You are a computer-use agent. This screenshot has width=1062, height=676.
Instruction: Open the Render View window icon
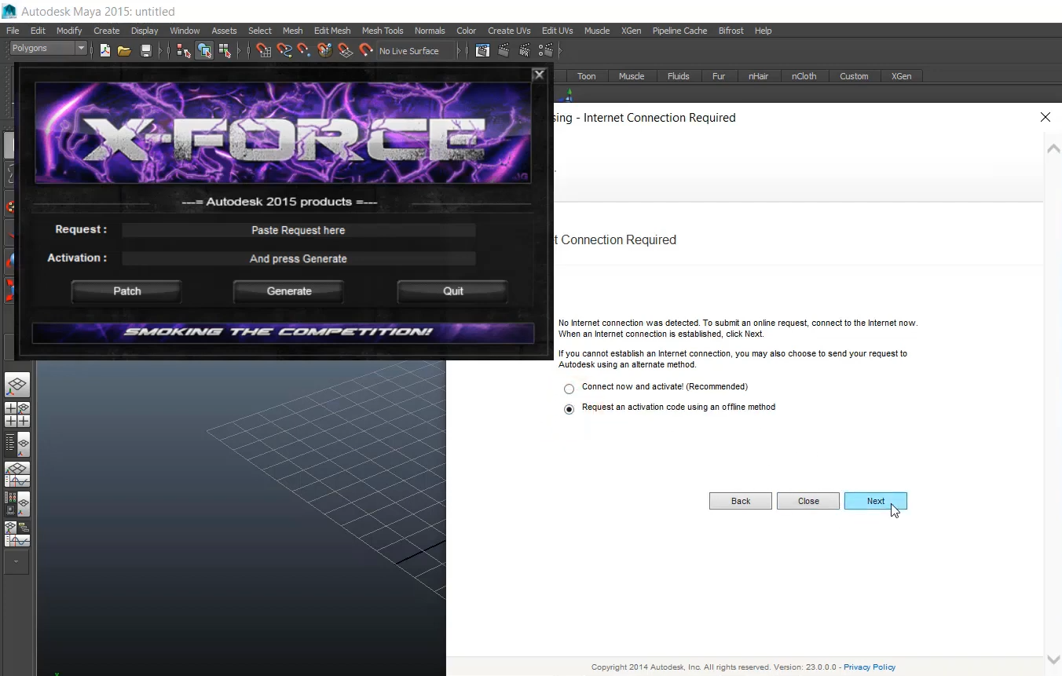482,51
